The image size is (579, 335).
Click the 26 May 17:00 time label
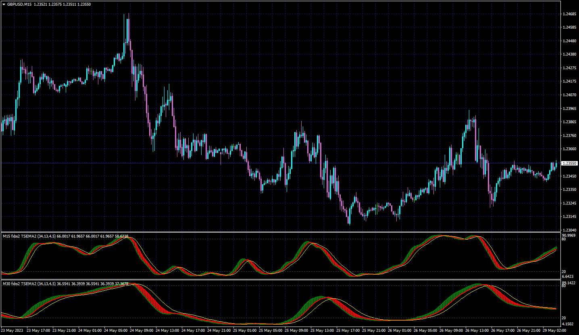[x=503, y=330]
